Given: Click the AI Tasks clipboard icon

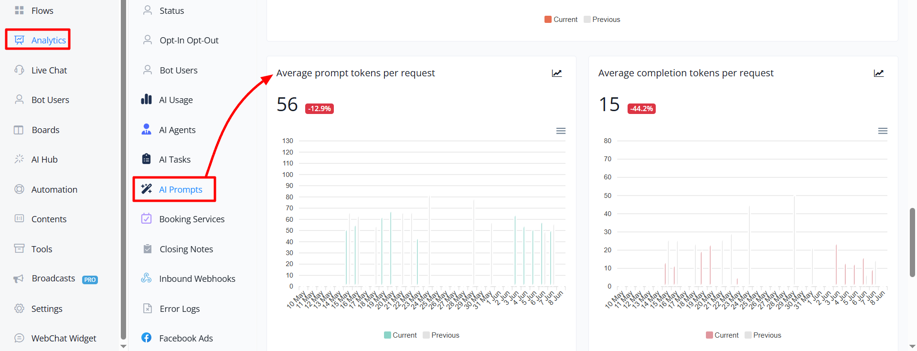Looking at the screenshot, I should (146, 159).
